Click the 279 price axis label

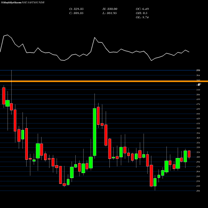coord(198,167)
